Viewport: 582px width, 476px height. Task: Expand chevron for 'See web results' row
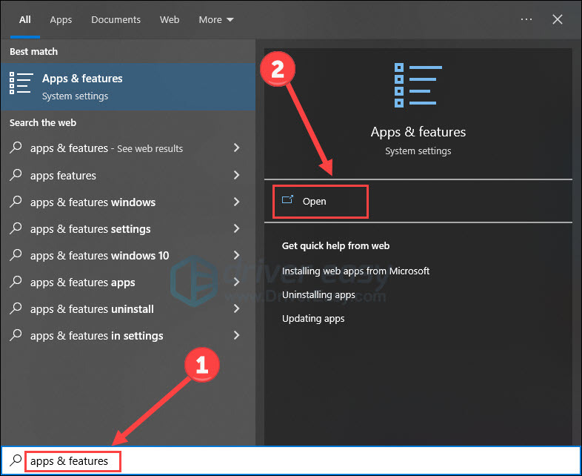click(x=236, y=148)
